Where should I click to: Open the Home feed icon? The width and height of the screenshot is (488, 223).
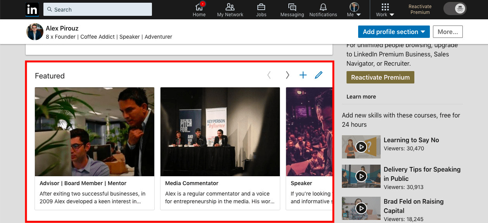[199, 9]
